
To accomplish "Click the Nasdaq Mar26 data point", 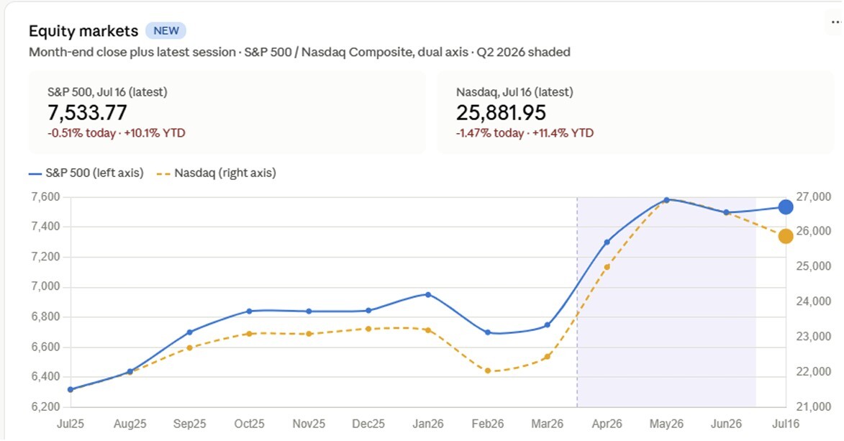I will [548, 356].
